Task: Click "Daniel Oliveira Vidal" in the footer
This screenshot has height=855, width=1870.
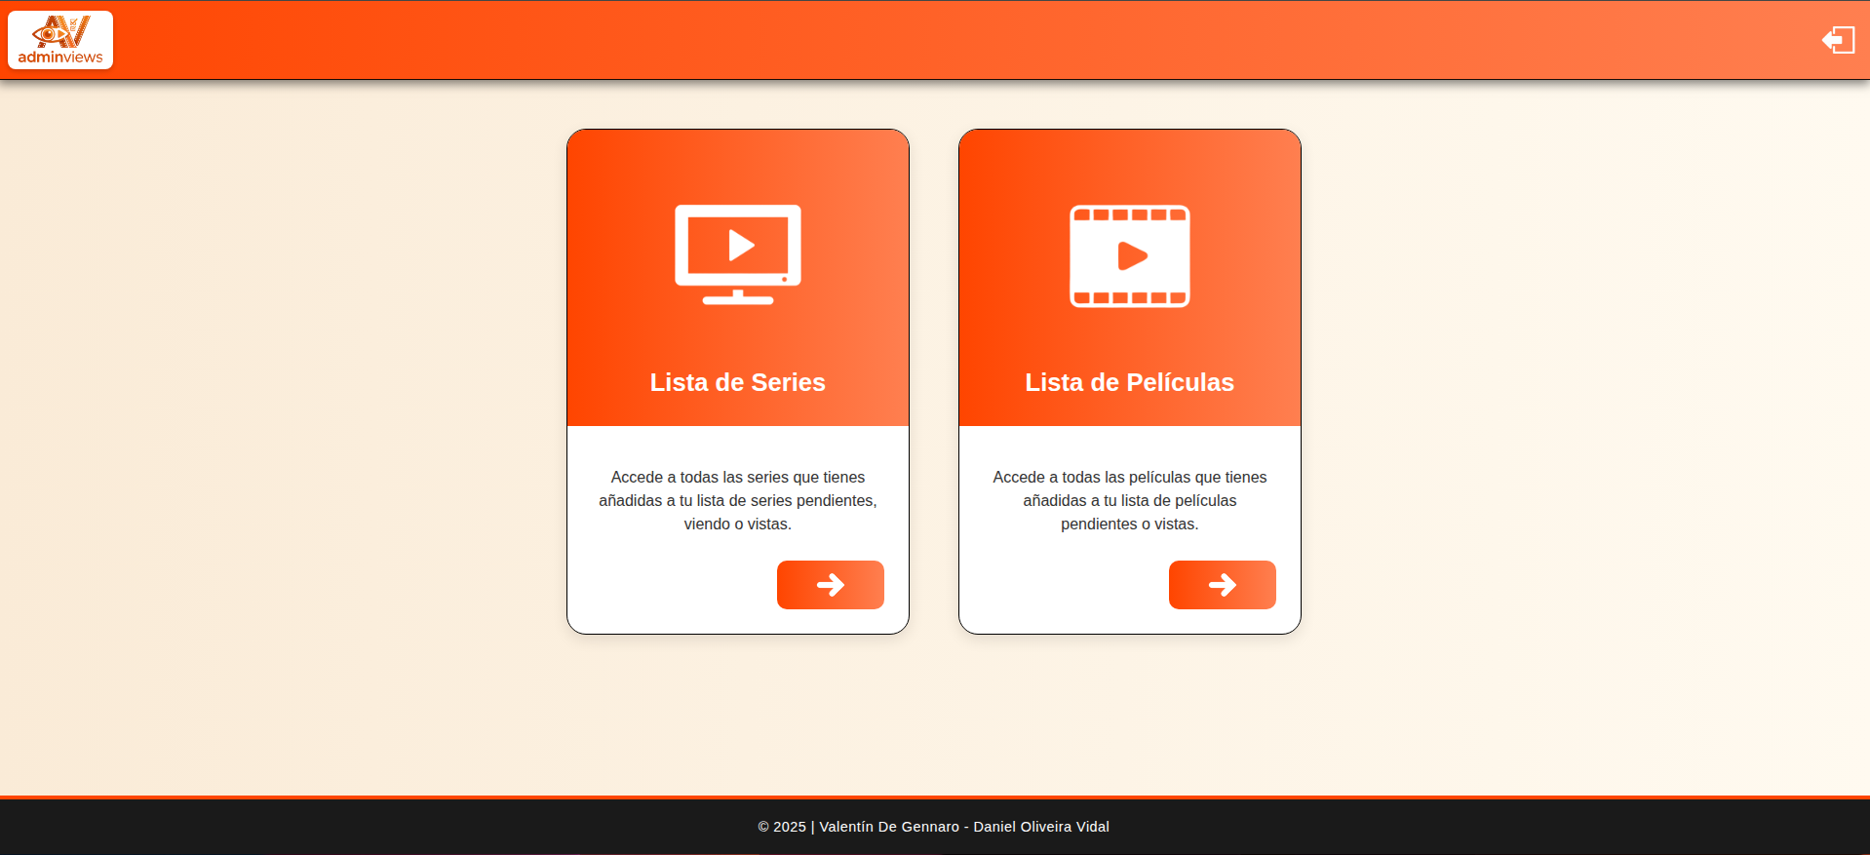Action: click(x=1041, y=827)
